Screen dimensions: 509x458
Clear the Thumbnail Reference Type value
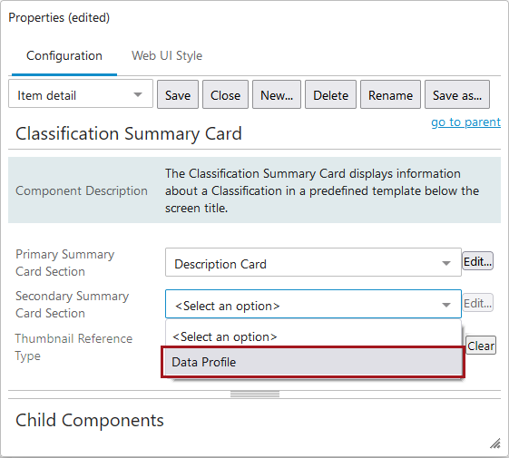pos(481,346)
